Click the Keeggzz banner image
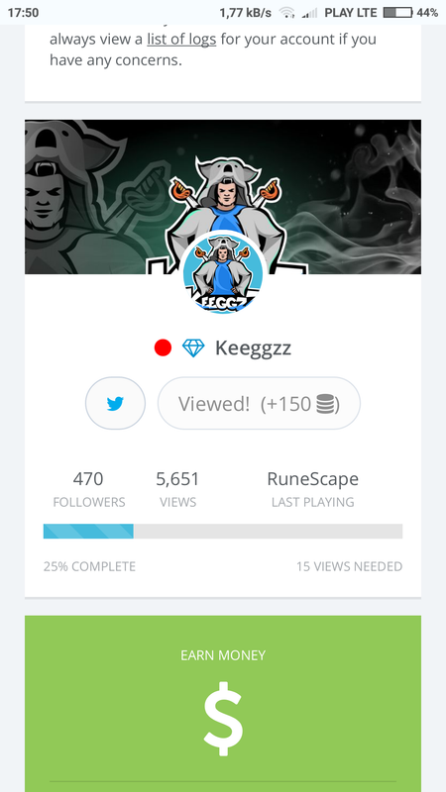Image resolution: width=446 pixels, height=792 pixels. pyautogui.click(x=223, y=197)
